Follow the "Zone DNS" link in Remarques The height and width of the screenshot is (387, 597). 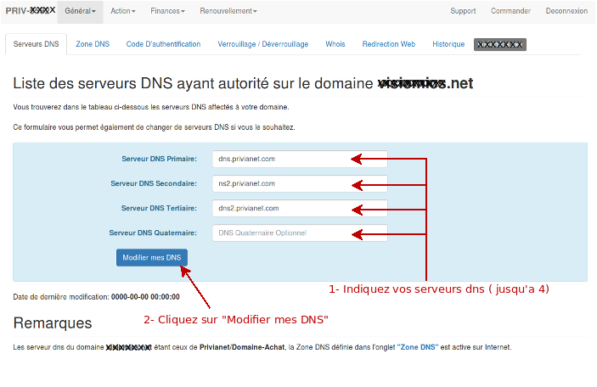tap(418, 347)
